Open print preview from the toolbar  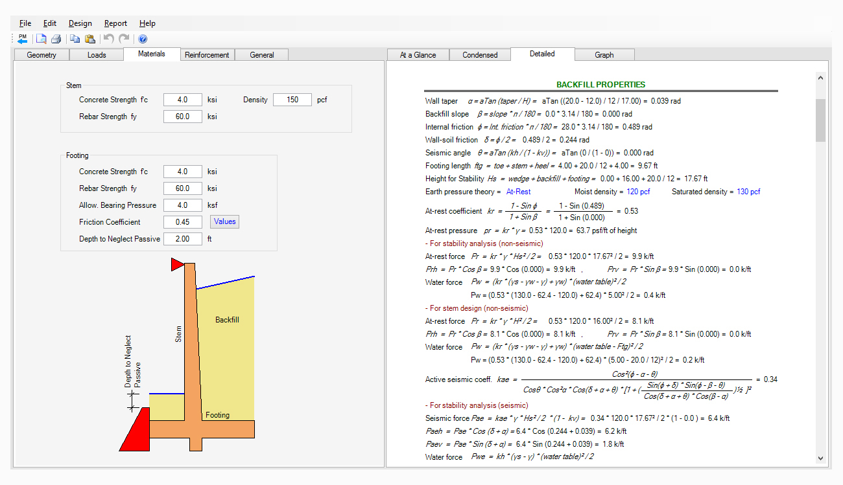[x=41, y=39]
